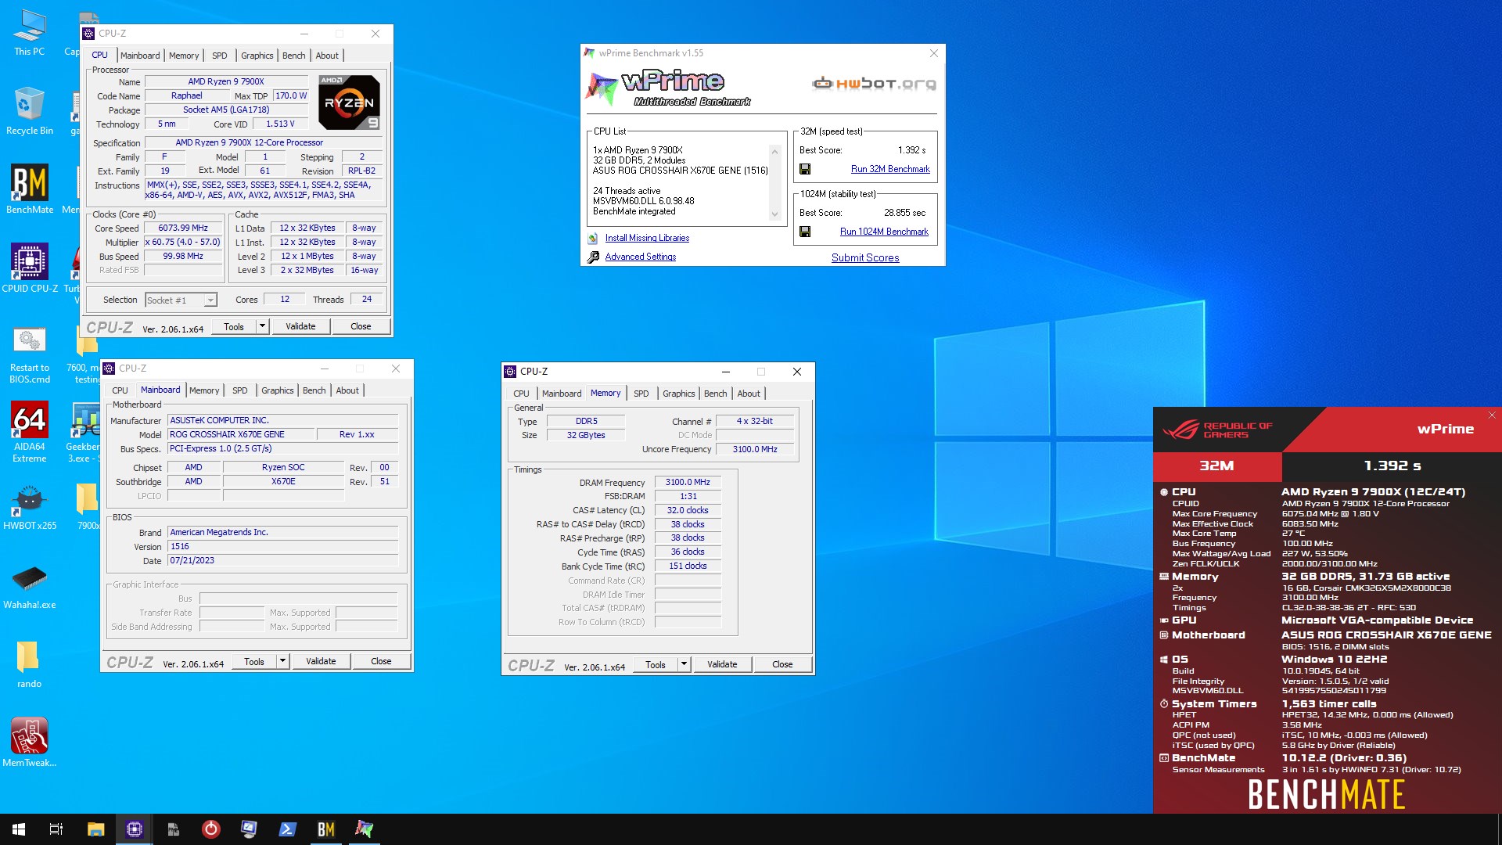The height and width of the screenshot is (845, 1502).
Task: Open Restart to BIOS.cmd shortcut
Action: [x=29, y=354]
